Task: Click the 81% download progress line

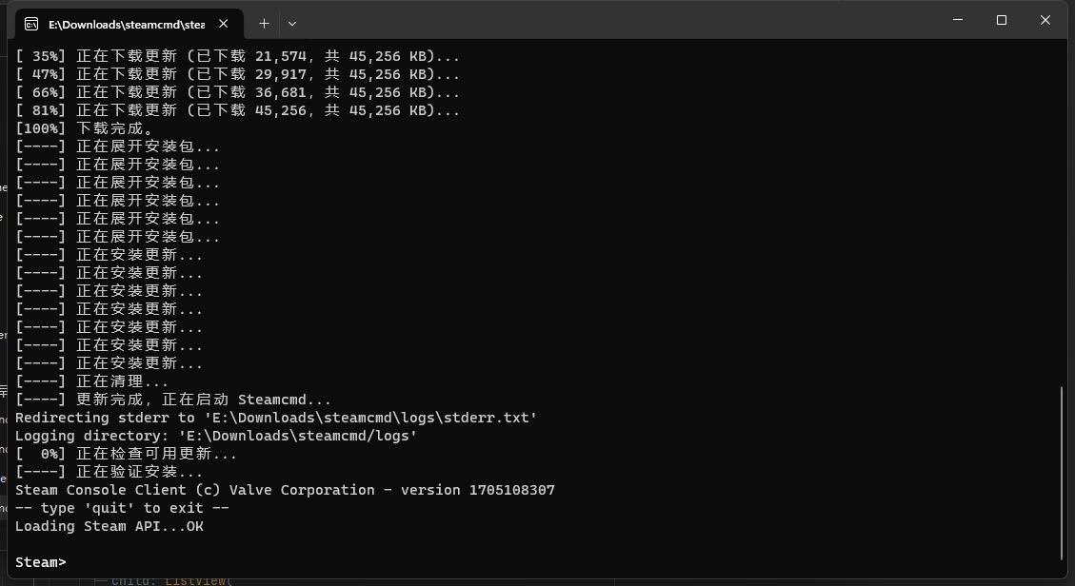Action: coord(238,110)
